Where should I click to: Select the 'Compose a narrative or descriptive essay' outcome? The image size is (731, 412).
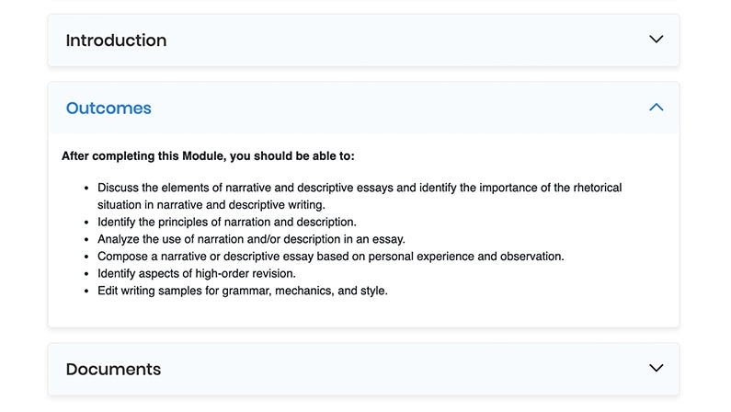point(330,257)
